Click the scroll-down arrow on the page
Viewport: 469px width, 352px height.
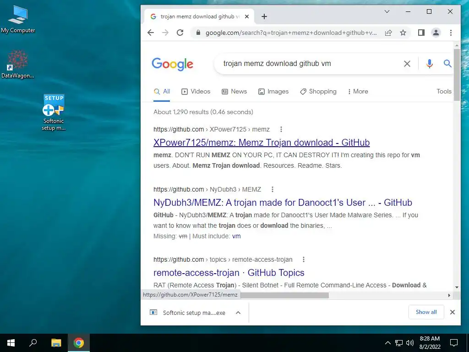tap(457, 287)
